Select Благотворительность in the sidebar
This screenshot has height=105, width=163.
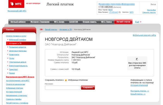coord(18,66)
